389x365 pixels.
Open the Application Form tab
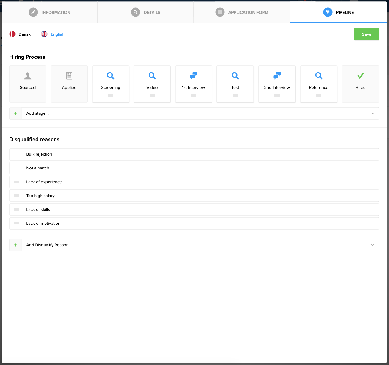[242, 12]
